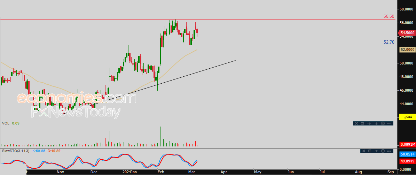Click the red 49.8949 stochastic tag
Screen dimensions: 416x175
pyautogui.click(x=407, y=161)
